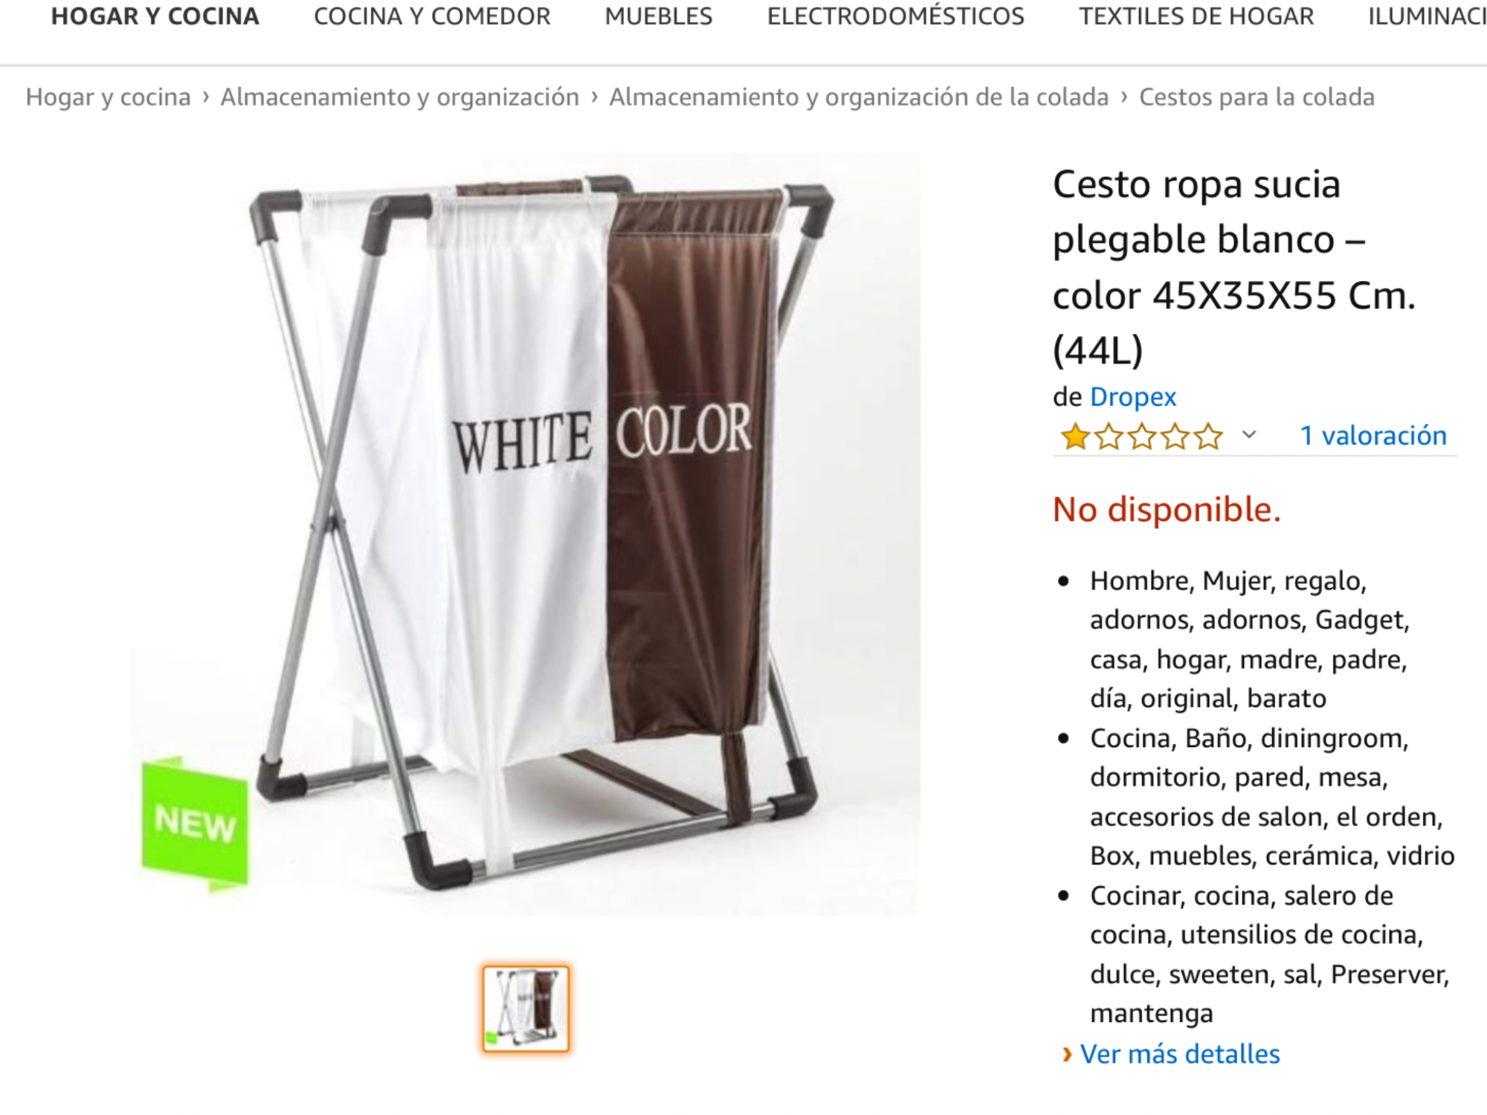The height and width of the screenshot is (1115, 1487).
Task: Click the Iluminación menu item
Action: point(1428,16)
